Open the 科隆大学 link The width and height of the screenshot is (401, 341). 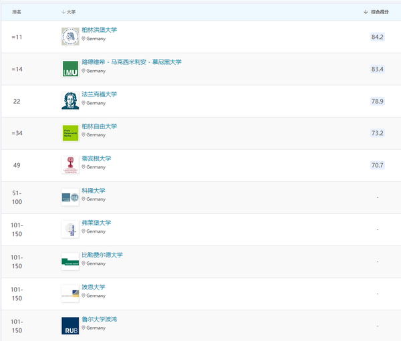(x=94, y=191)
